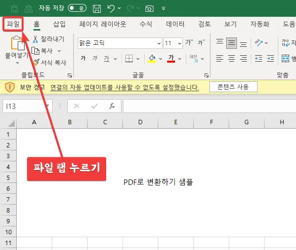
Task: Click the Paste (붙여넣기) clipboard icon
Action: [x=17, y=43]
